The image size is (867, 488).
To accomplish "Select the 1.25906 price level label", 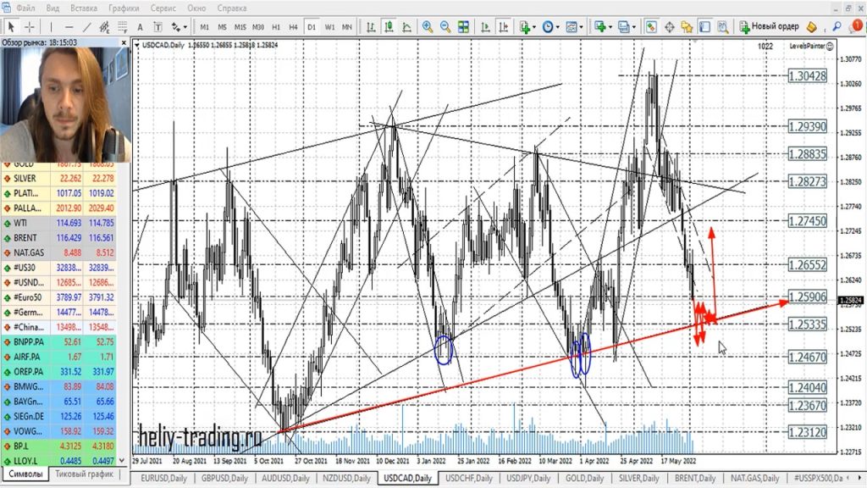I will click(x=806, y=297).
